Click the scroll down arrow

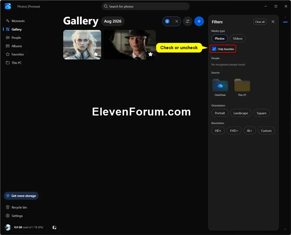point(285,229)
